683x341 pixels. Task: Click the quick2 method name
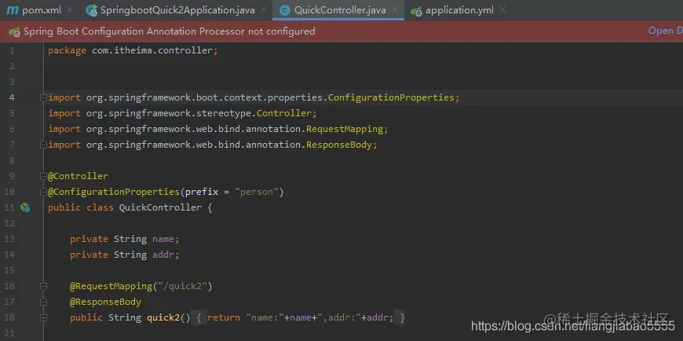click(163, 317)
